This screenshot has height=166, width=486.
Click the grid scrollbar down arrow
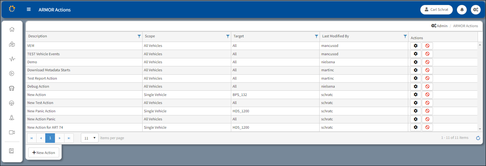pos(480,129)
